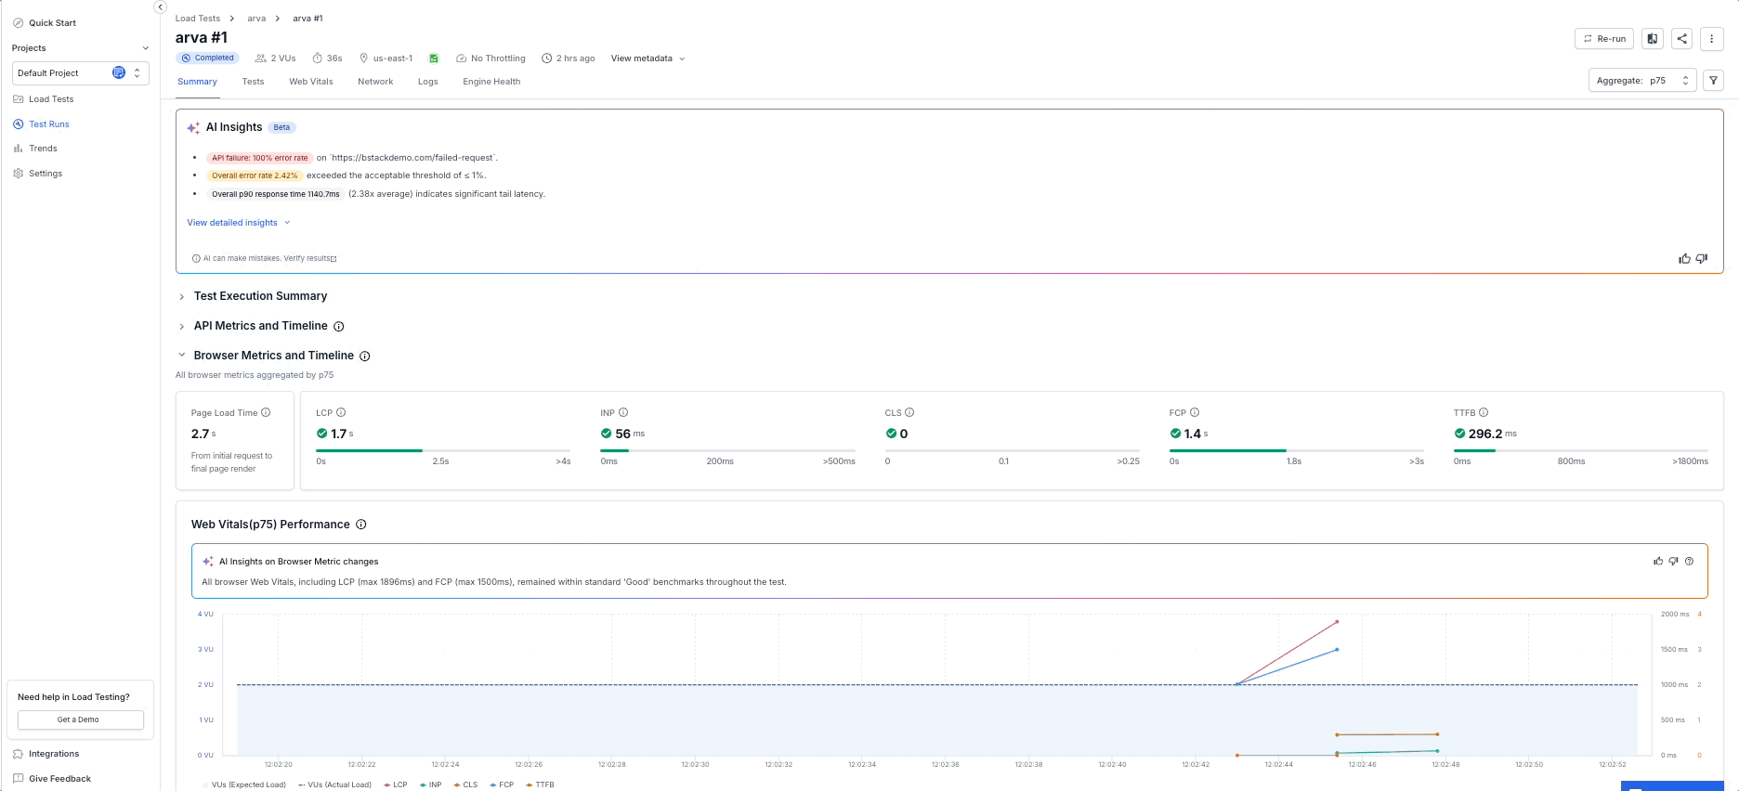Expand the View metadata dropdown
1739x791 pixels.
coord(647,58)
